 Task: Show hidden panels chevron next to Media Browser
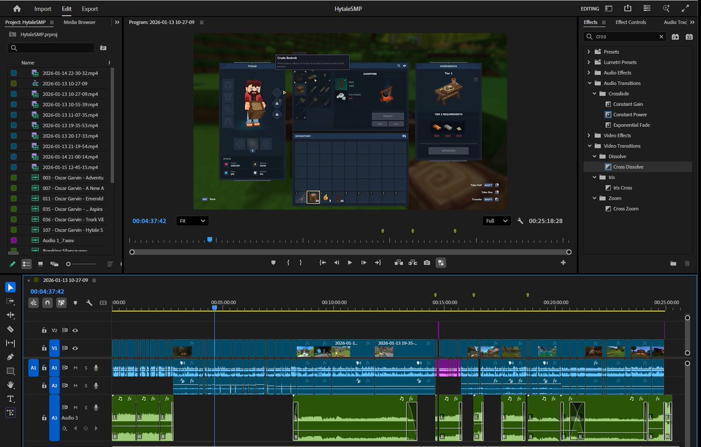117,22
